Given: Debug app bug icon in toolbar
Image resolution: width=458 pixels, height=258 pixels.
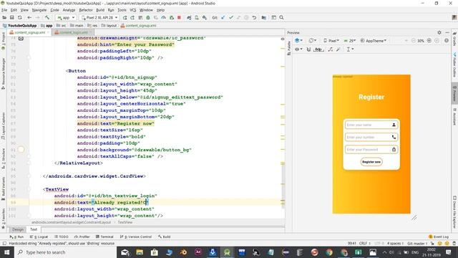Looking at the screenshot, I should 148,17.
